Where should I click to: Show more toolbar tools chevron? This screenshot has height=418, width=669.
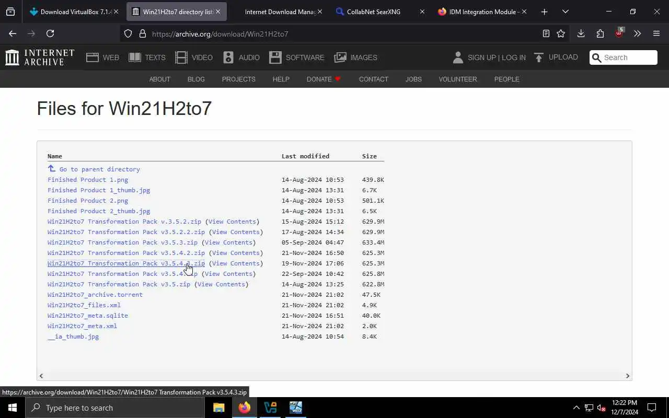coord(637,33)
